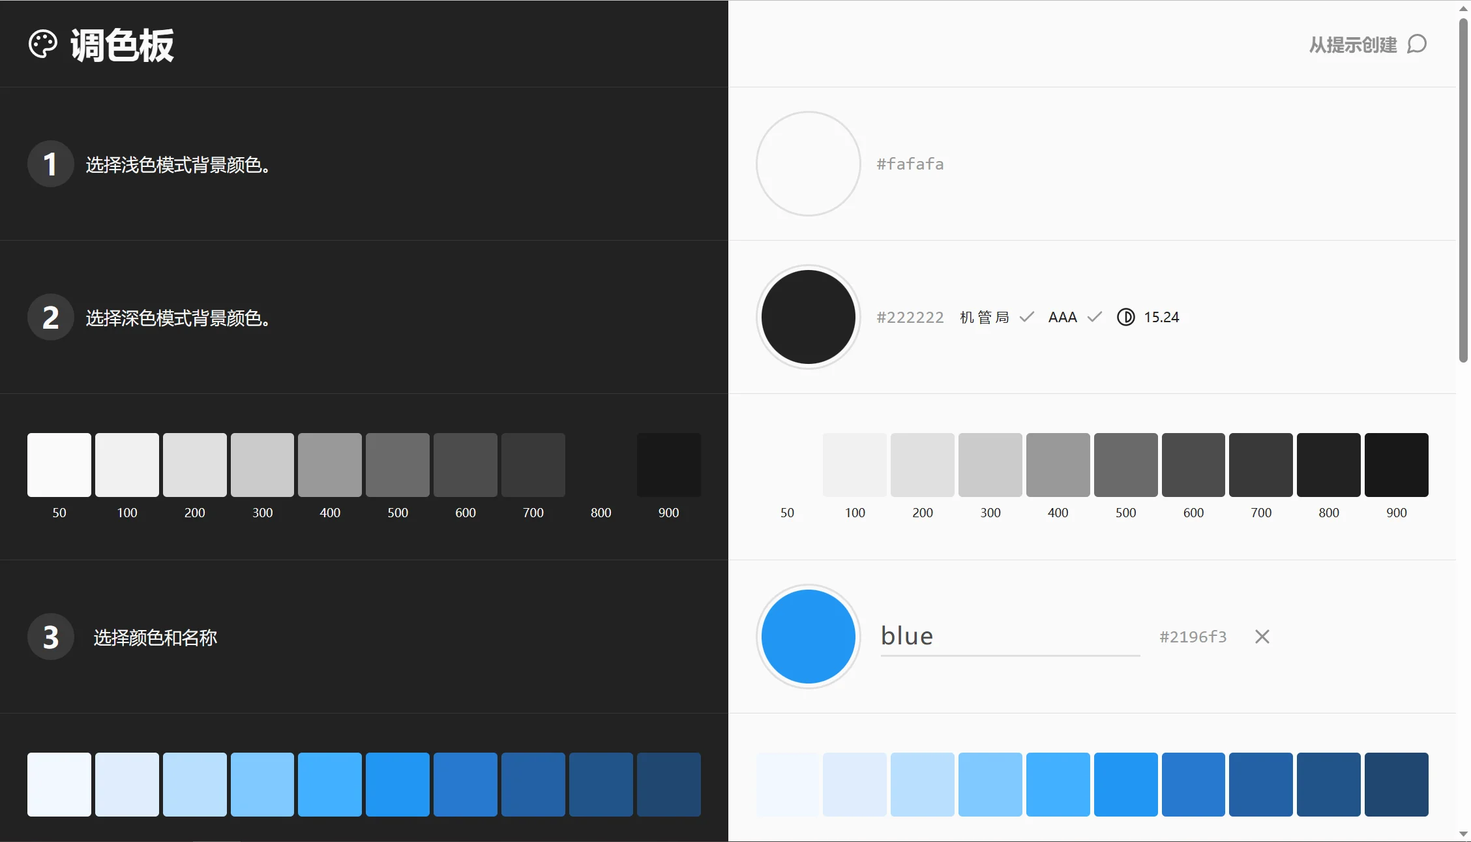Select the light background preview circle
This screenshot has height=842, width=1471.
[808, 164]
